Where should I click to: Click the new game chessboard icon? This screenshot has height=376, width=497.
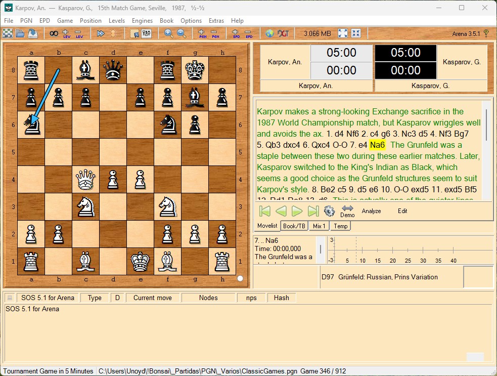[x=8, y=33]
